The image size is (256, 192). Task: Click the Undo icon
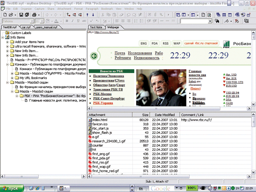coord(128,15)
